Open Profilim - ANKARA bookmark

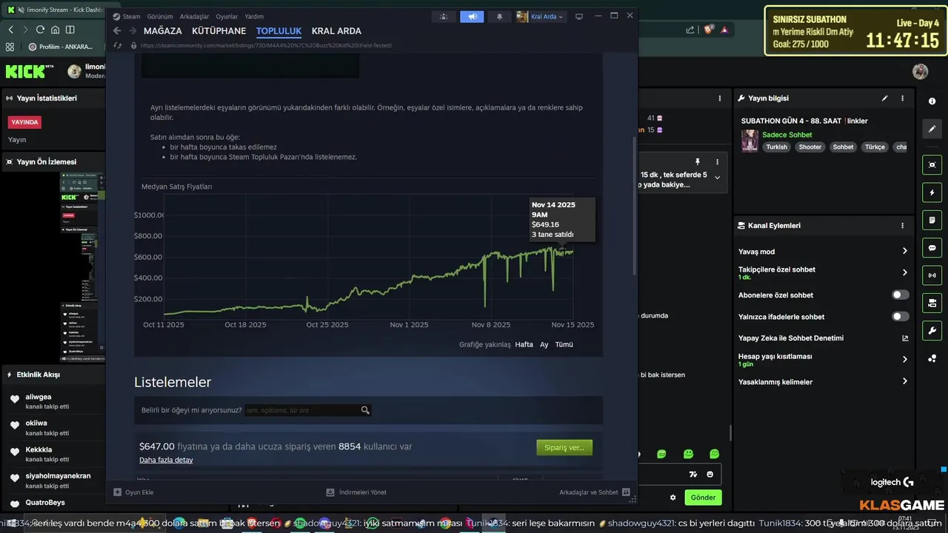pyautogui.click(x=61, y=47)
